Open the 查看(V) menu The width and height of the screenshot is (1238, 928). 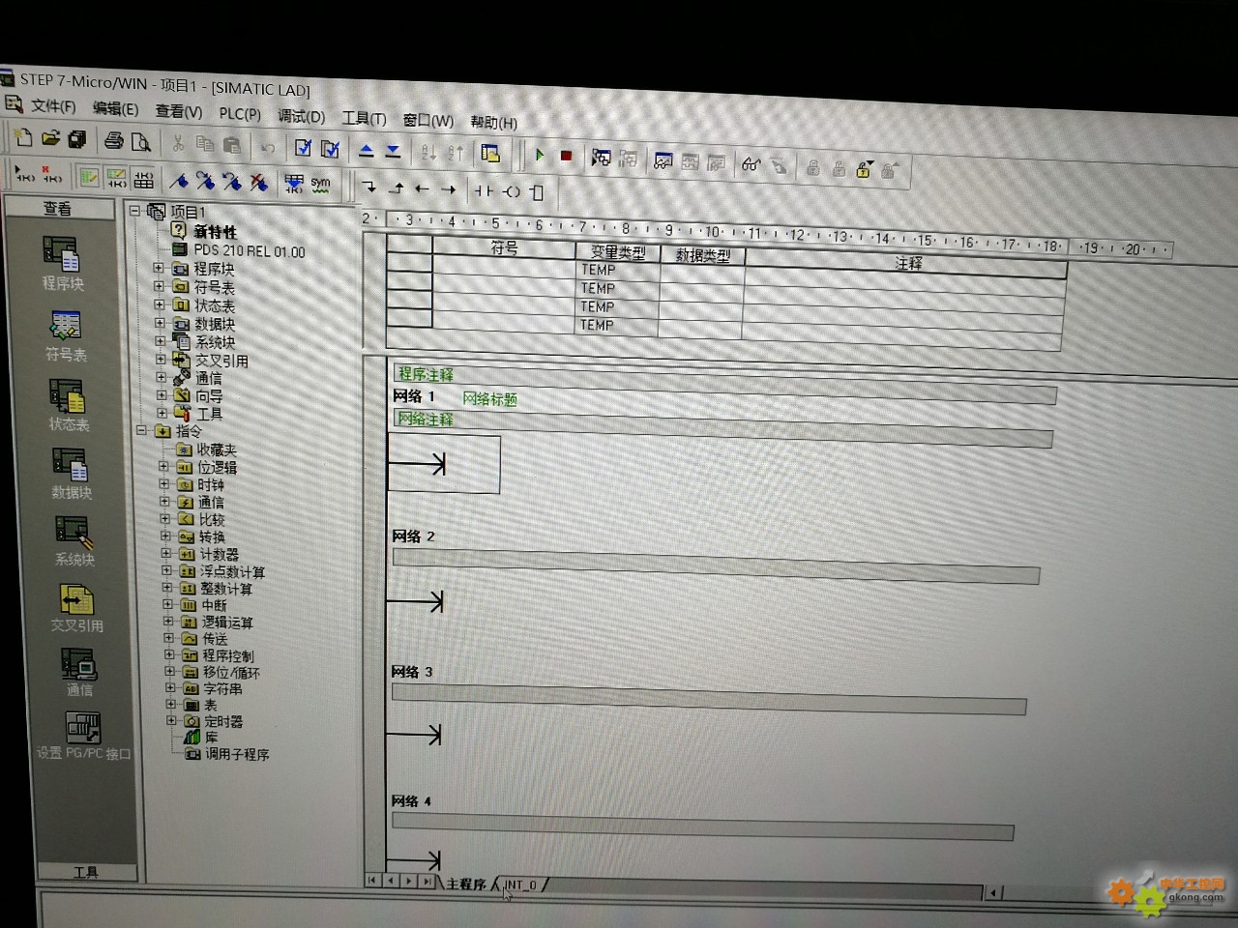(179, 112)
